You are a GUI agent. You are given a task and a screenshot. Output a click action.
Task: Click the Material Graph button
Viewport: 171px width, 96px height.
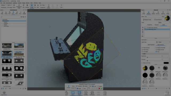147,19
